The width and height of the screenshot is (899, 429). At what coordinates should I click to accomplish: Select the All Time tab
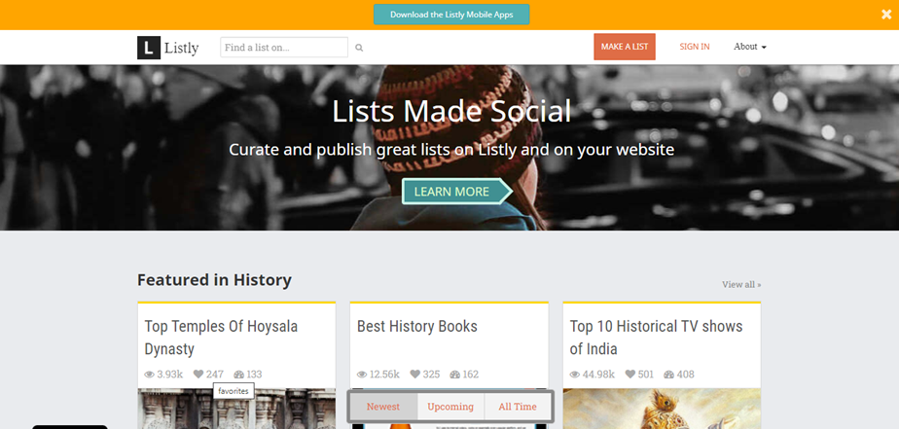point(517,407)
